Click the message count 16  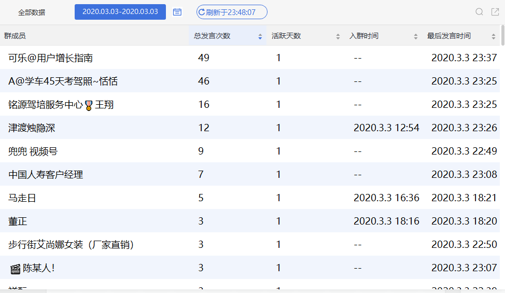coord(204,104)
